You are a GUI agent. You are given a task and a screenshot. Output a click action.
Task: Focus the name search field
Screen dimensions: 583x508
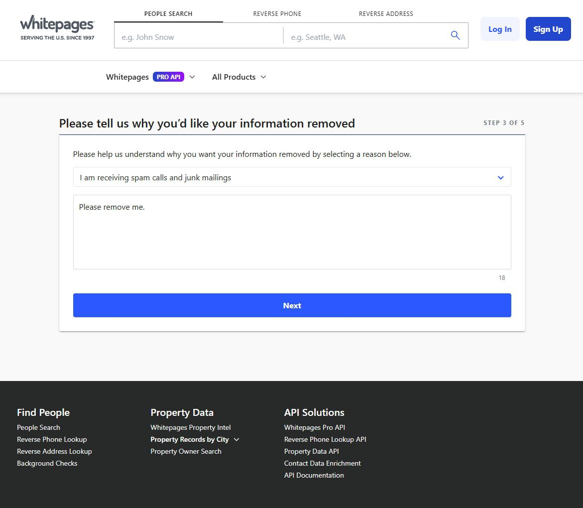(x=199, y=37)
